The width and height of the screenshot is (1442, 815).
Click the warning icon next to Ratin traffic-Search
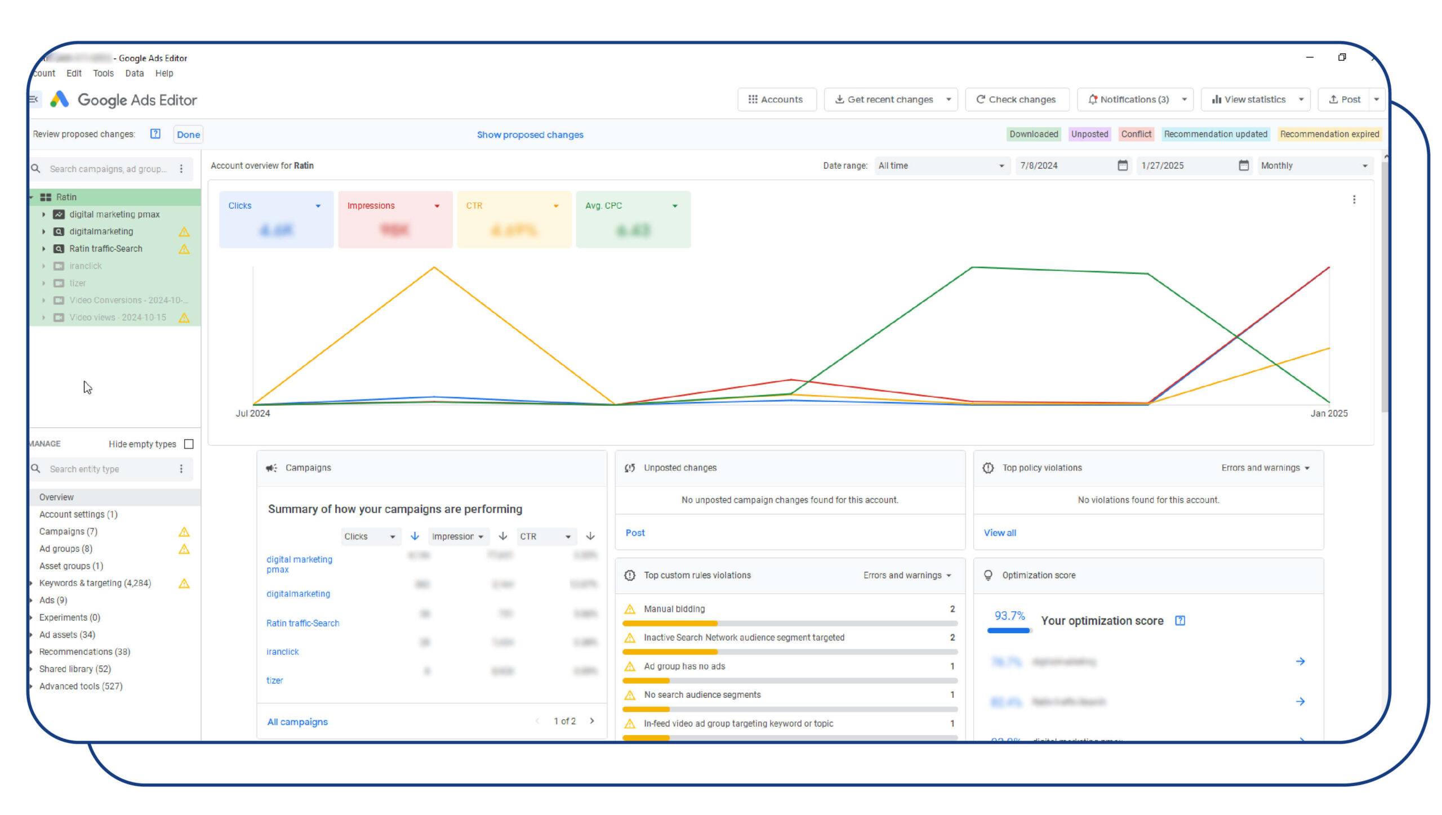click(x=184, y=249)
